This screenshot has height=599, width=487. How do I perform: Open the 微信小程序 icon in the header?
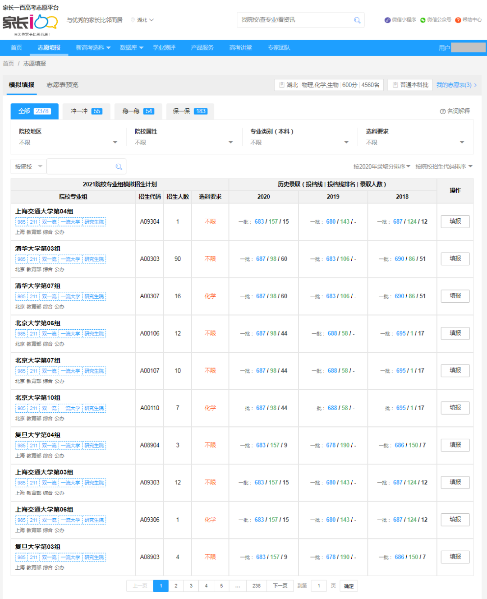click(386, 20)
